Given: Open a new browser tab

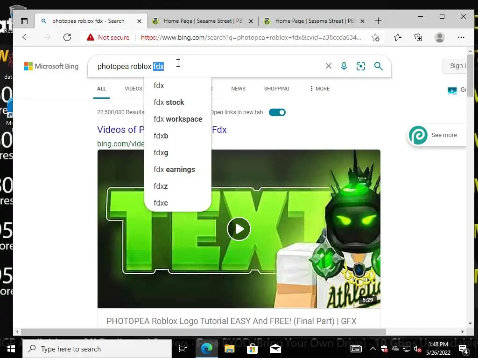Looking at the screenshot, I should [378, 21].
